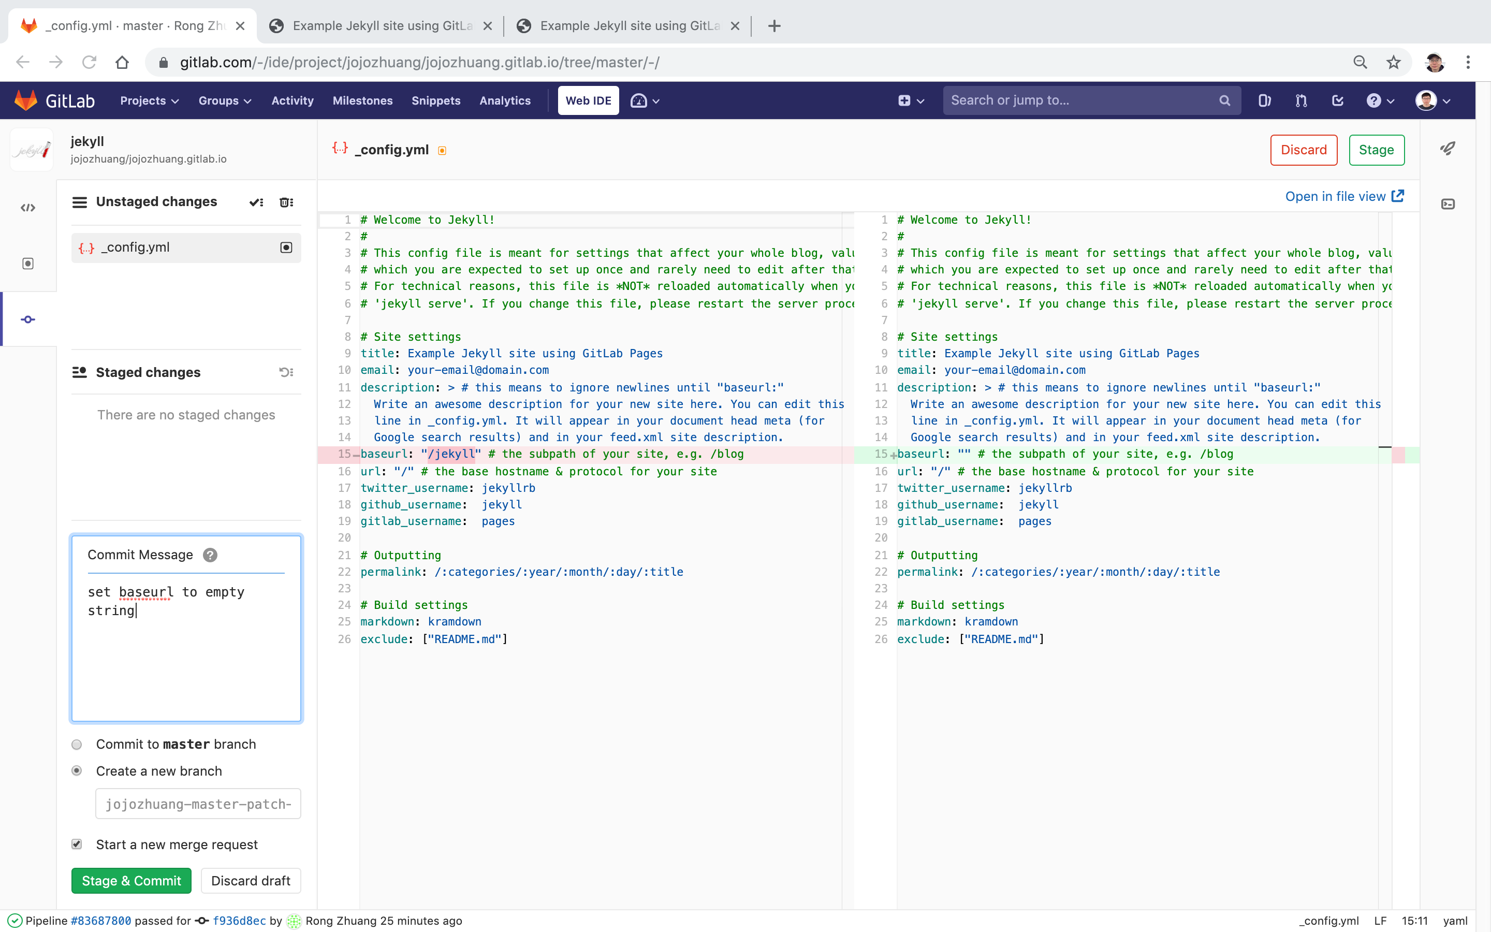Open pipeline #83687800 link
Viewport: 1491px width, 932px height.
pyautogui.click(x=100, y=920)
